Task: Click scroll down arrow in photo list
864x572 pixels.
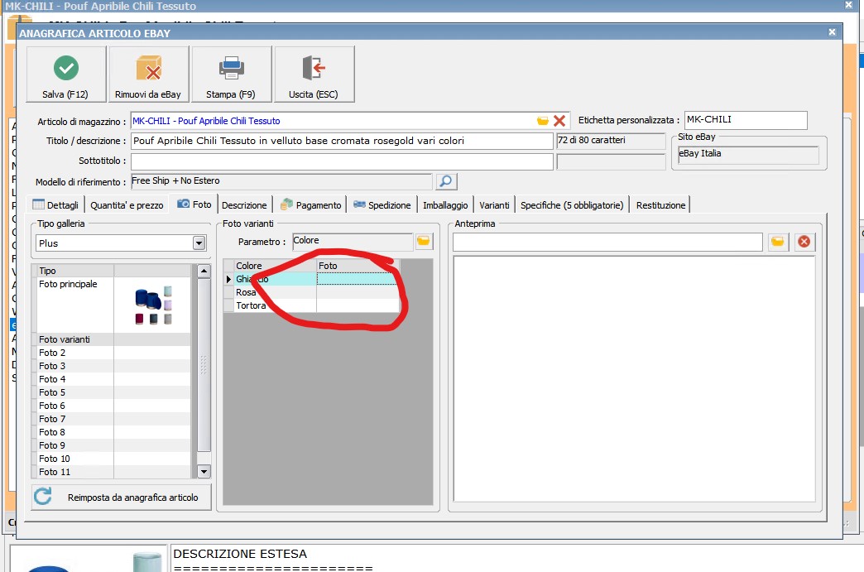Action: (x=204, y=471)
